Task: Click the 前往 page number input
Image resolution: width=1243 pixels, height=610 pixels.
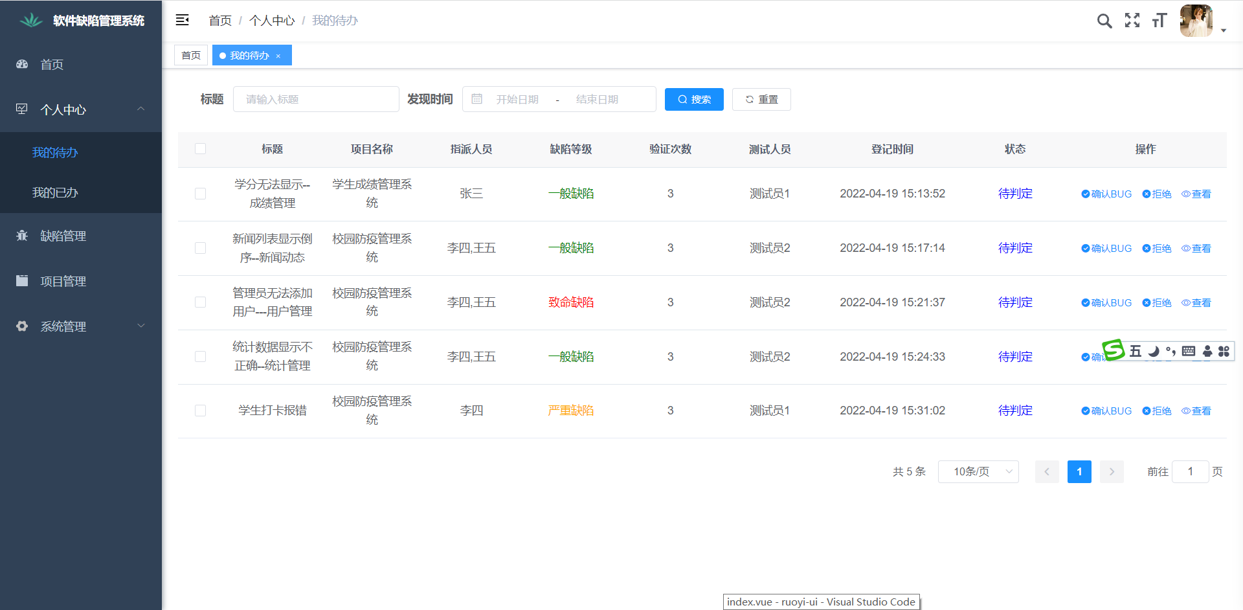Action: click(1190, 471)
